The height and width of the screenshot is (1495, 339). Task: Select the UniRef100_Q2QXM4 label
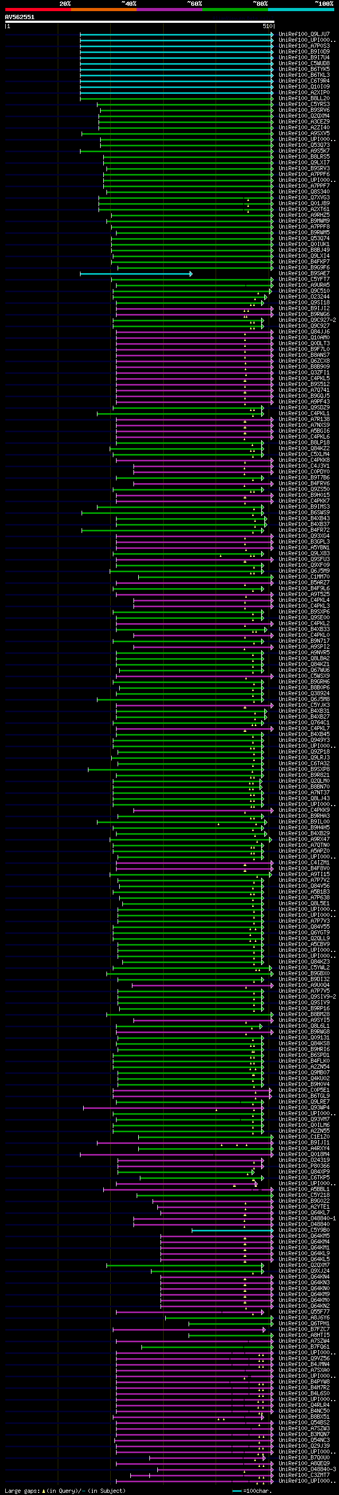click(x=304, y=116)
